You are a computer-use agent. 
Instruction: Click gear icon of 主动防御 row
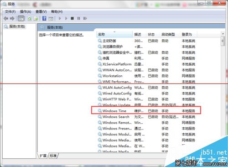[100, 41]
